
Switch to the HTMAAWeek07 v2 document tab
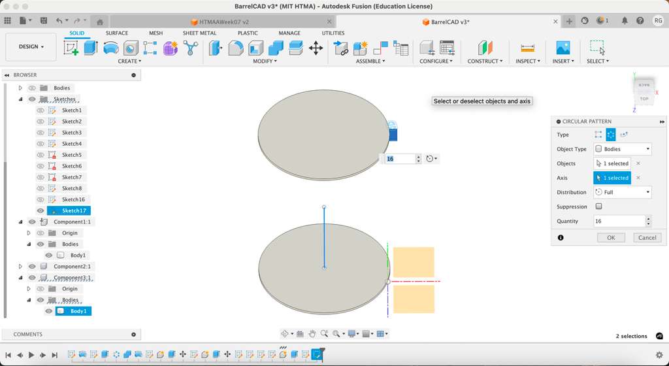pyautogui.click(x=223, y=22)
